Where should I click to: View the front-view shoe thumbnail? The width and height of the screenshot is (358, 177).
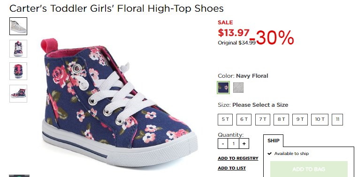(x=18, y=49)
